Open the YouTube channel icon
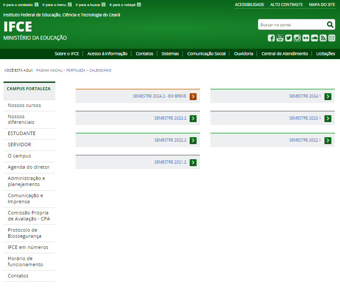The image size is (340, 302). tap(280, 38)
